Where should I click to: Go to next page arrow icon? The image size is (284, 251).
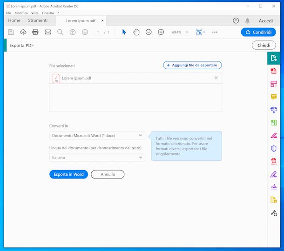[x=85, y=32]
